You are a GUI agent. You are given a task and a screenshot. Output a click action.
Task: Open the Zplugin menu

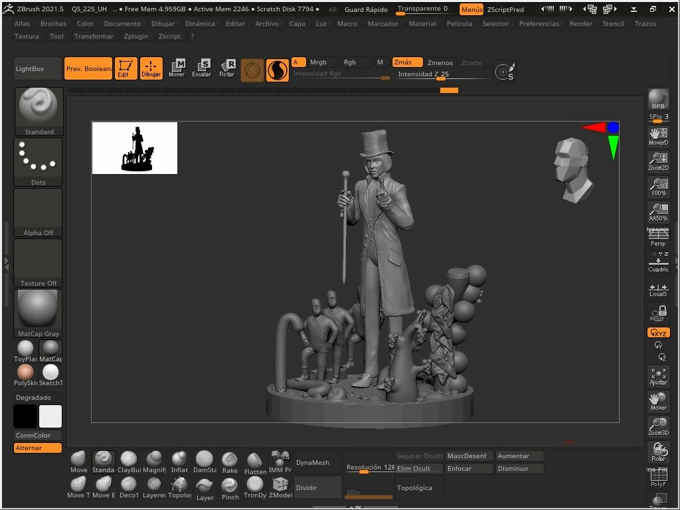click(136, 36)
